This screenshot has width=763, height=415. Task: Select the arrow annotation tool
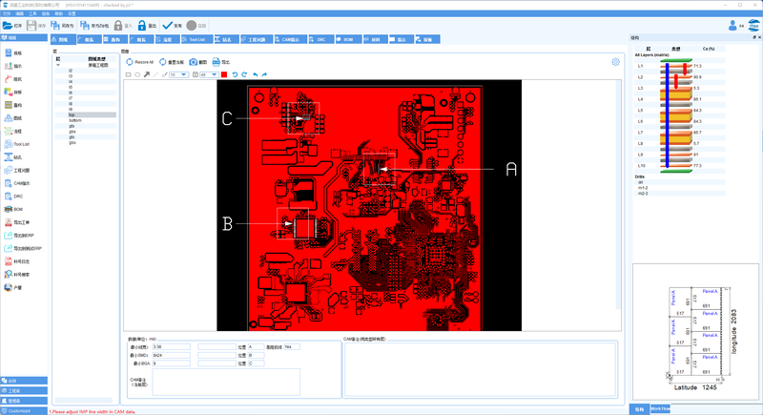click(147, 74)
